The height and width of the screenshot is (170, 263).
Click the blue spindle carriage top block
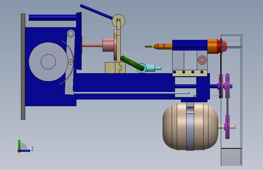pos(190,45)
